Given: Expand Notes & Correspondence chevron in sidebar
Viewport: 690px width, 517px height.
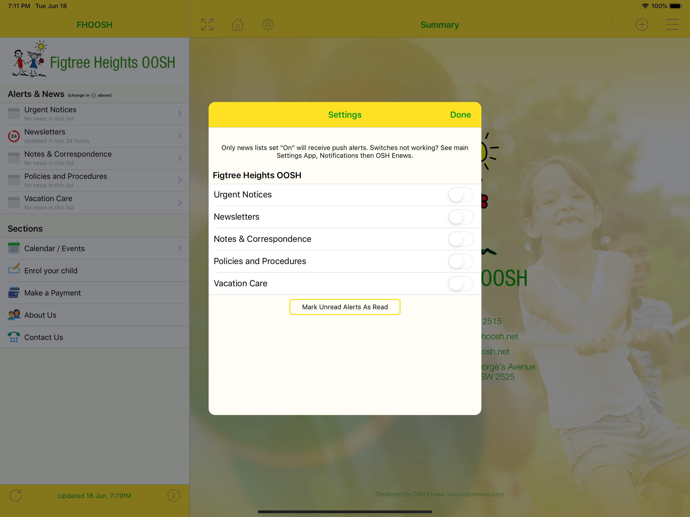Looking at the screenshot, I should (x=180, y=158).
